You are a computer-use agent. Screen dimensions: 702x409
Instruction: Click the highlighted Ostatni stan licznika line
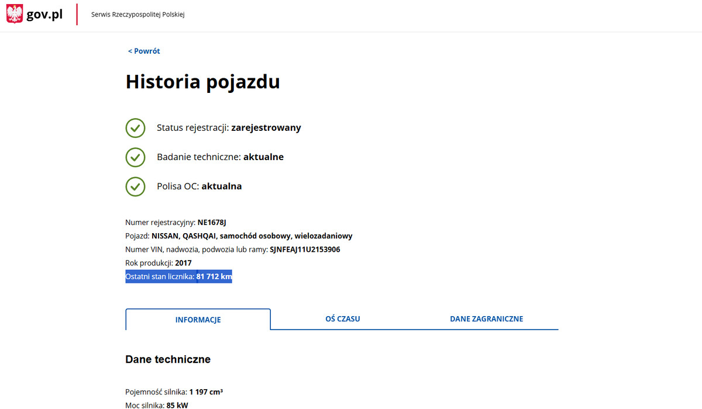point(178,277)
